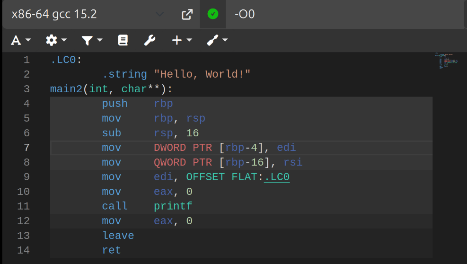The height and width of the screenshot is (264, 467).
Task: Click the sub rsp, 16 instruction line
Action: (x=150, y=133)
